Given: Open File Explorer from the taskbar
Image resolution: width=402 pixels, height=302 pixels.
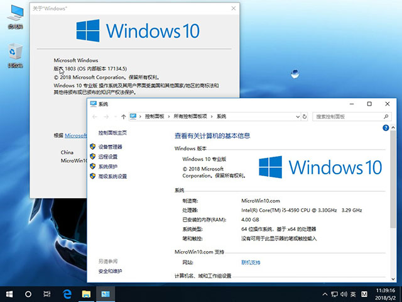Looking at the screenshot, I should coord(87,294).
